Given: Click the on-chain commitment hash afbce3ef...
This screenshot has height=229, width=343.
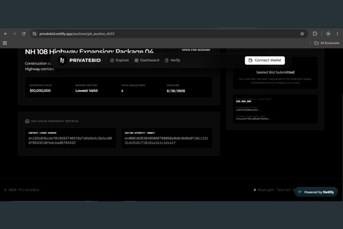Looking at the screenshot, I should [254, 119].
